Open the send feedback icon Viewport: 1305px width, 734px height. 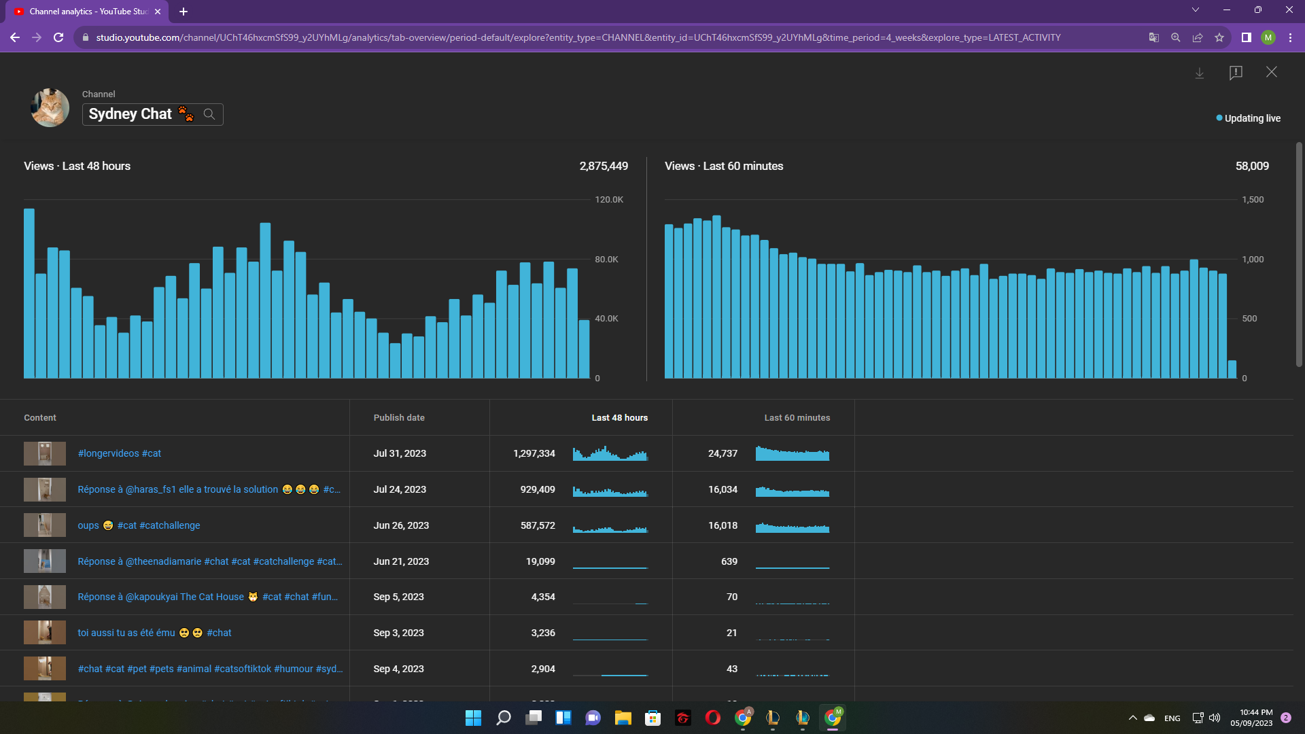pos(1236,73)
